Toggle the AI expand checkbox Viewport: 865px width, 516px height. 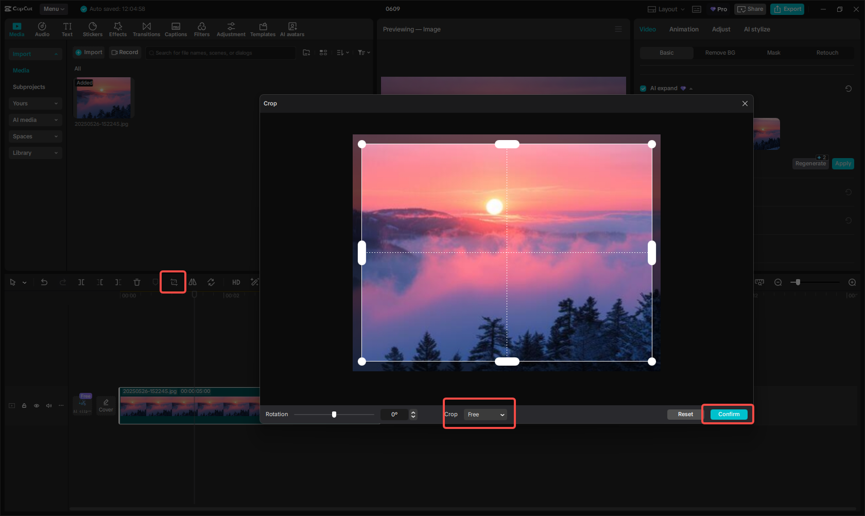click(x=643, y=88)
